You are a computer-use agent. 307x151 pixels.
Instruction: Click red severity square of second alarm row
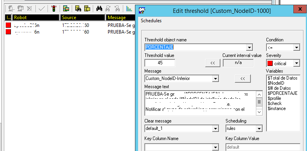pos(8,32)
